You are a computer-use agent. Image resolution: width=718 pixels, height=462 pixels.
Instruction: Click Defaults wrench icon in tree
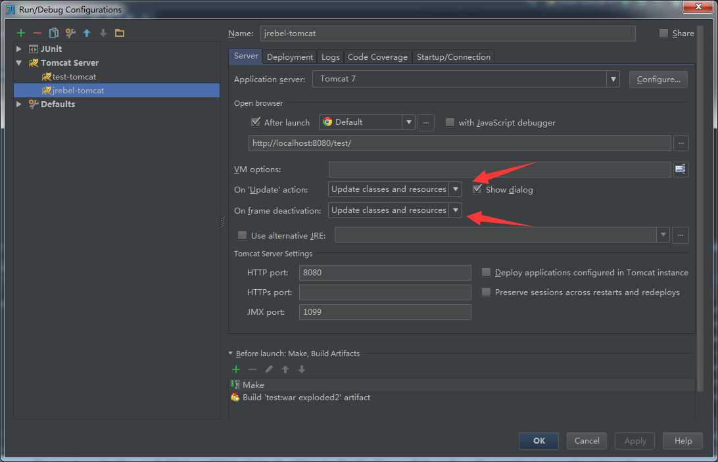click(x=34, y=104)
